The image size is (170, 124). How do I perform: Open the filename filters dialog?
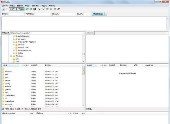[47, 9]
